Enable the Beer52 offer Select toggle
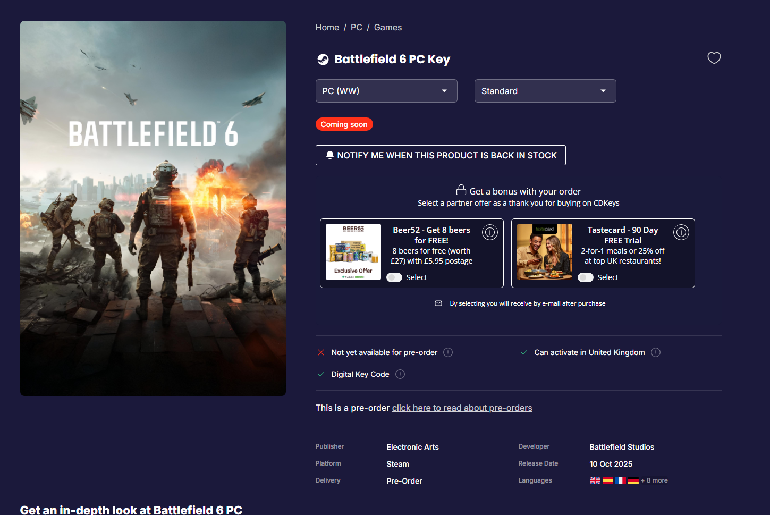 click(x=394, y=277)
